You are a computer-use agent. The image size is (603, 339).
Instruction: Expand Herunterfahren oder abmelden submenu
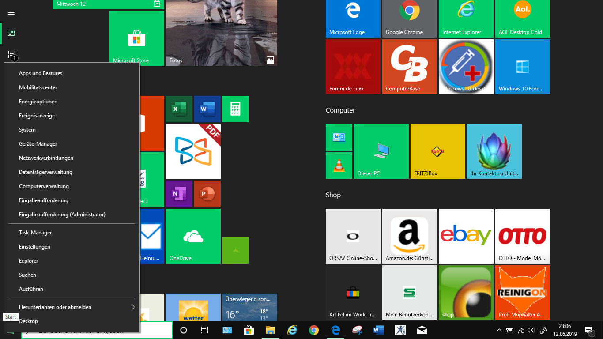72,307
